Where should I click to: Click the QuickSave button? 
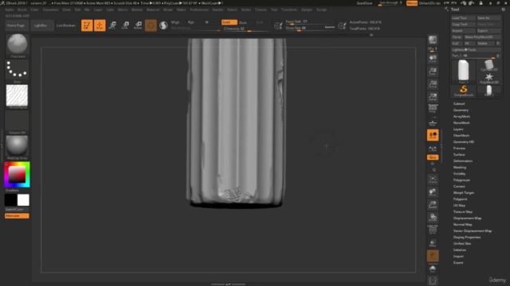364,3
